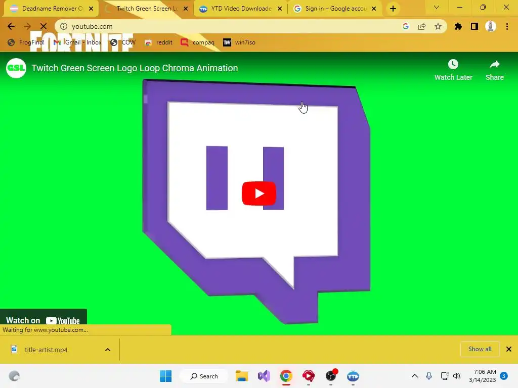The height and width of the screenshot is (388, 518).
Task: Click the Share arrow icon
Action: (494, 64)
